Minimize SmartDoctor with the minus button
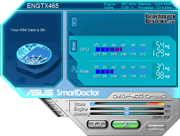180x136 pixels. coord(48,101)
